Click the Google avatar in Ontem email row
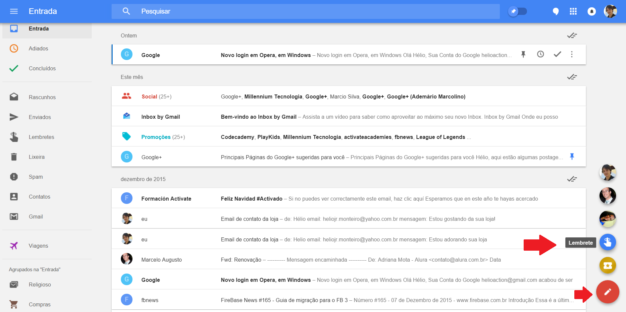The width and height of the screenshot is (626, 312). (x=127, y=54)
